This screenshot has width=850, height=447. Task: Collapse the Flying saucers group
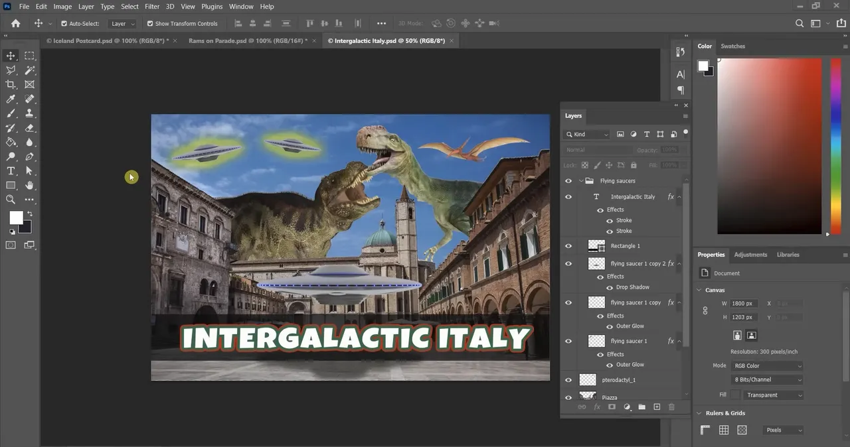581,181
